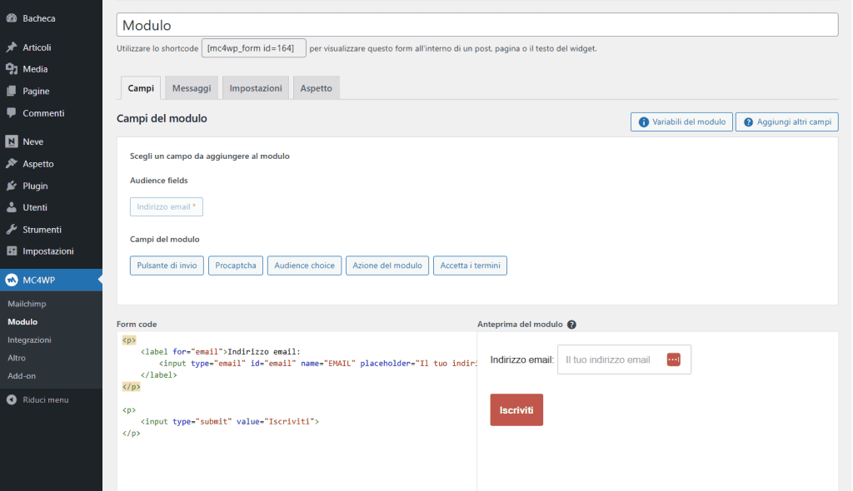Click the Aspetto paintbrush icon

[12, 163]
